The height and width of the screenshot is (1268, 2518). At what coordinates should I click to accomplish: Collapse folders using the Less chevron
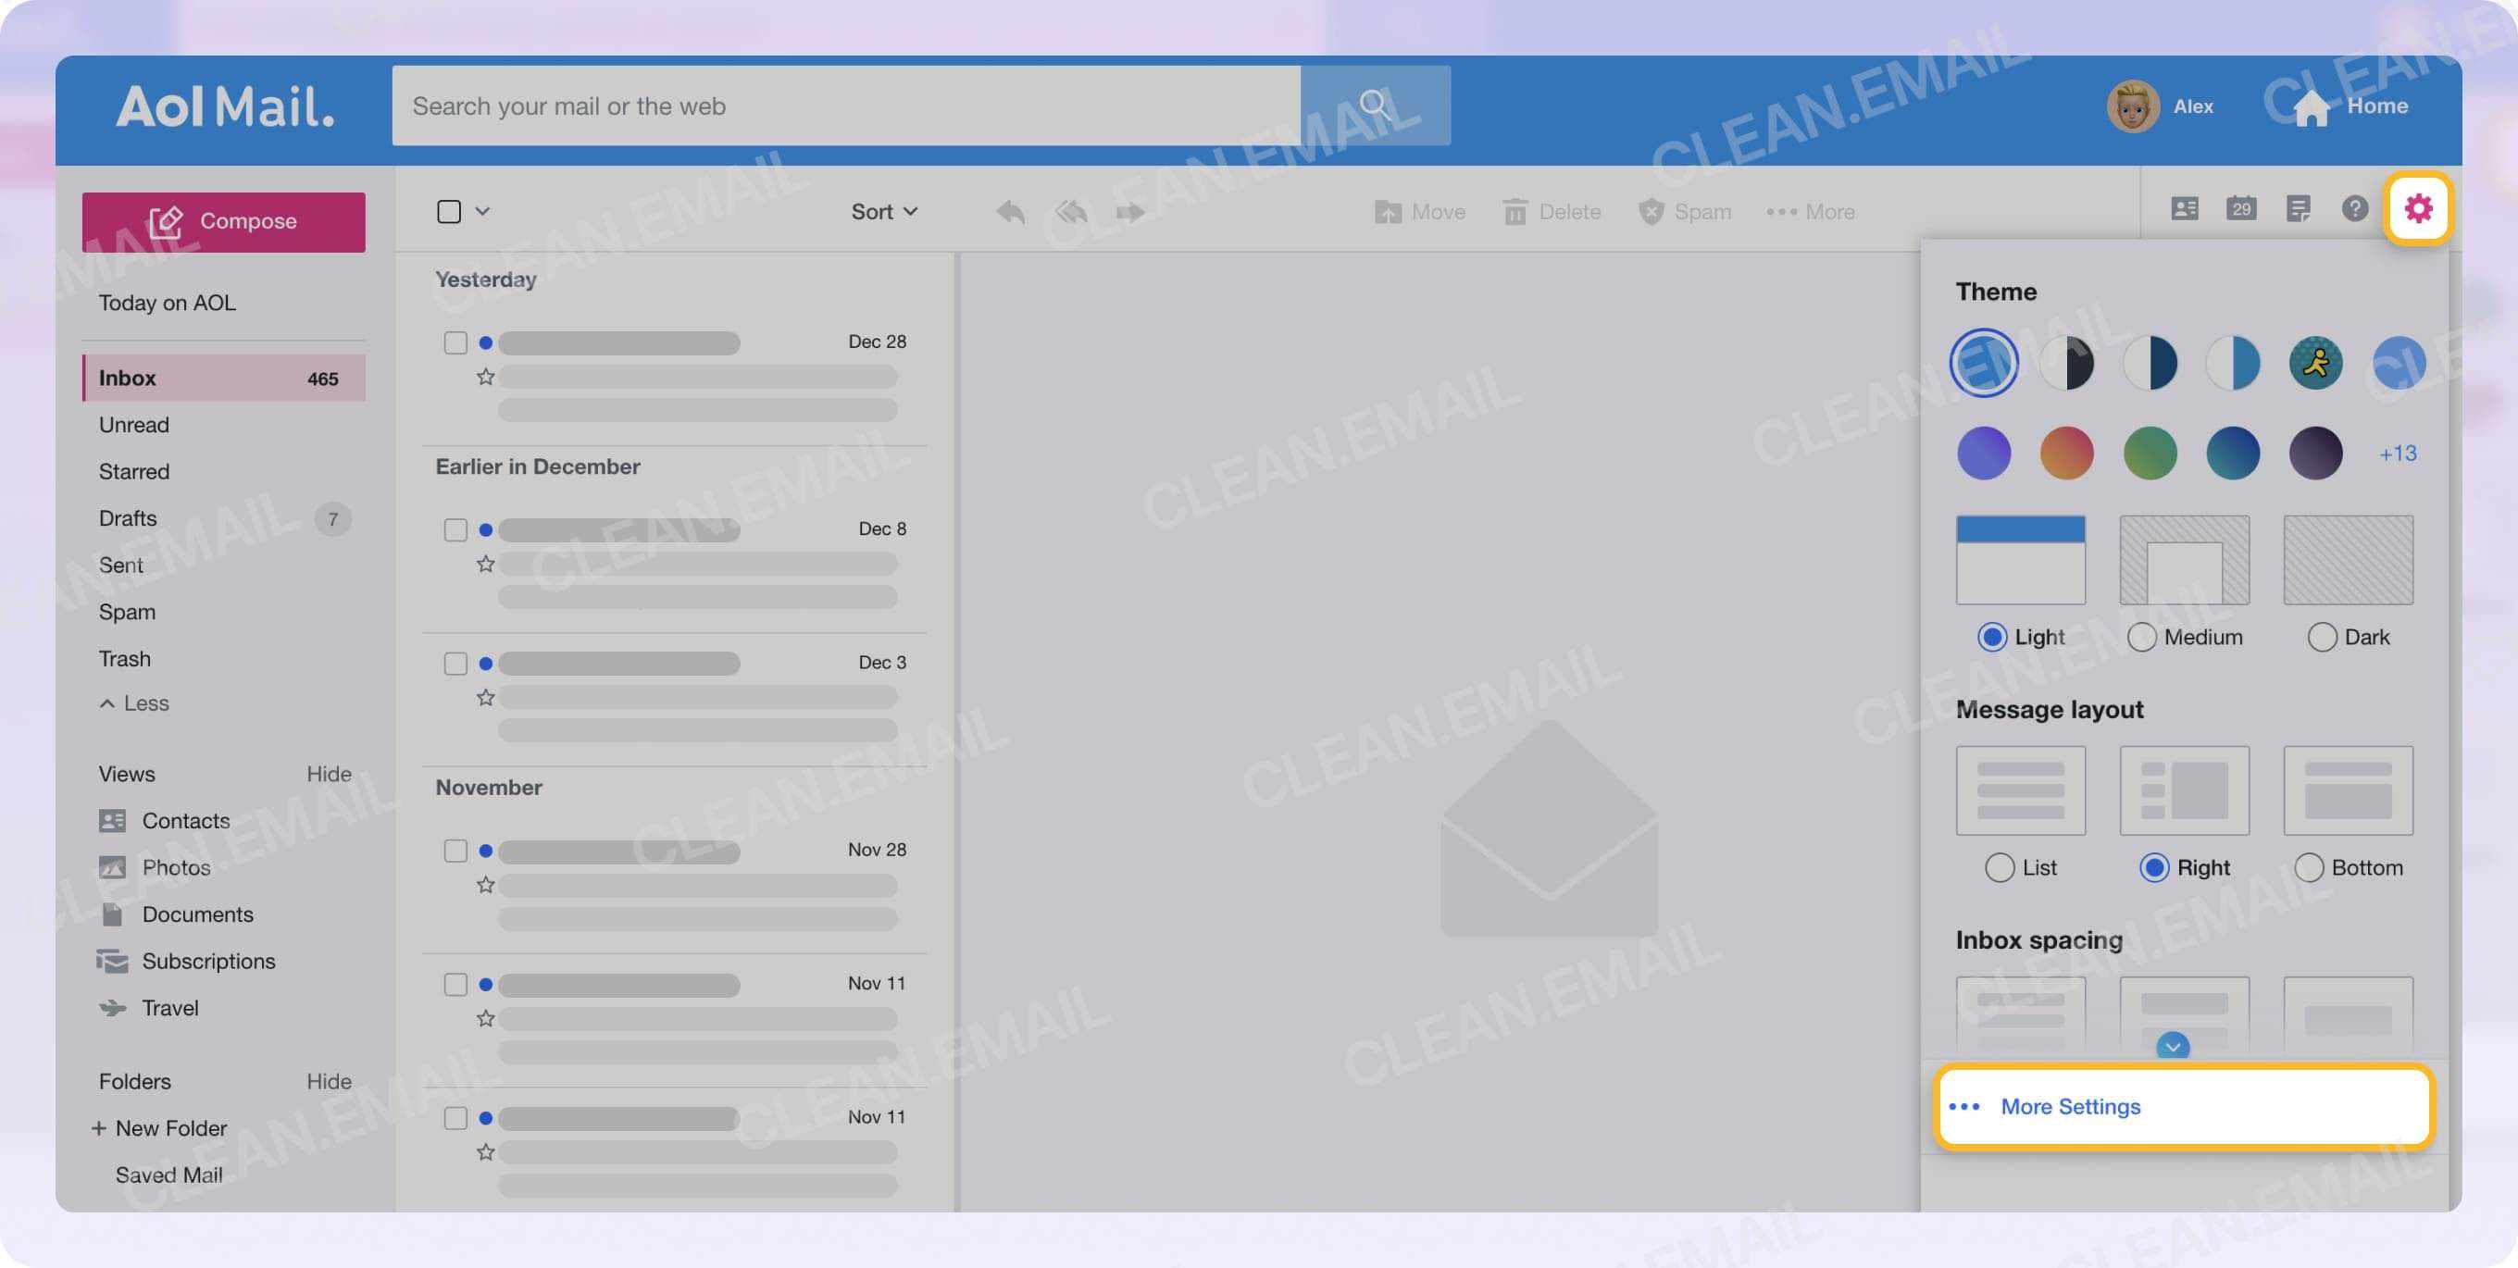click(107, 702)
